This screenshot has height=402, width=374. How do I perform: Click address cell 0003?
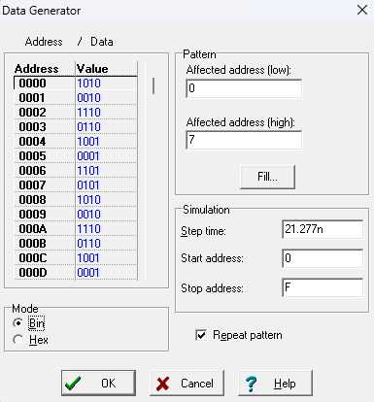tap(45, 127)
